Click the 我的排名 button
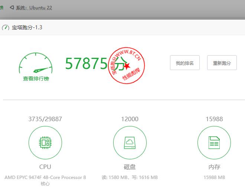 click(185, 63)
